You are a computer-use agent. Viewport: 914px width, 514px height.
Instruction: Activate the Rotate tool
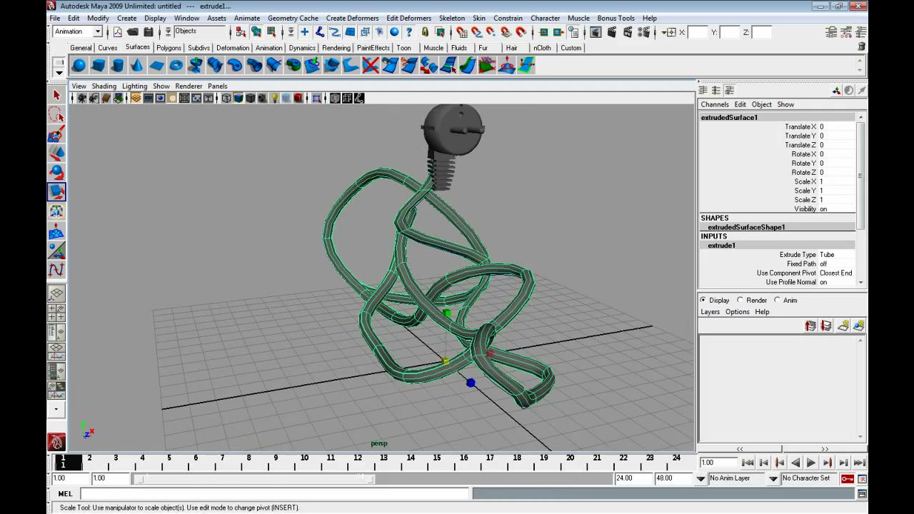(x=56, y=173)
